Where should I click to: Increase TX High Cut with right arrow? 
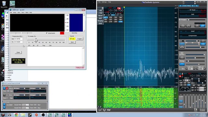[205, 69]
